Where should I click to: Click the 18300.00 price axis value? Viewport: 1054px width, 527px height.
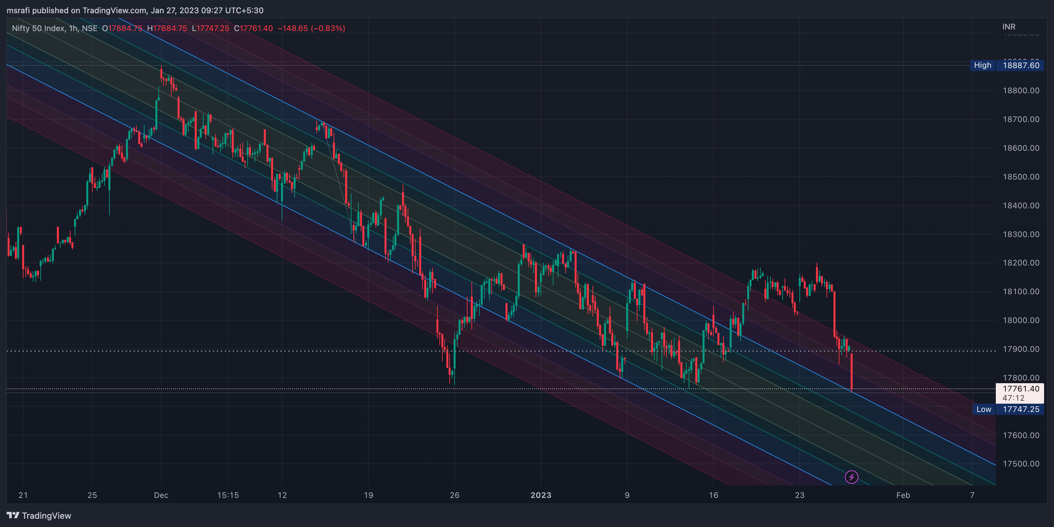tap(1021, 234)
